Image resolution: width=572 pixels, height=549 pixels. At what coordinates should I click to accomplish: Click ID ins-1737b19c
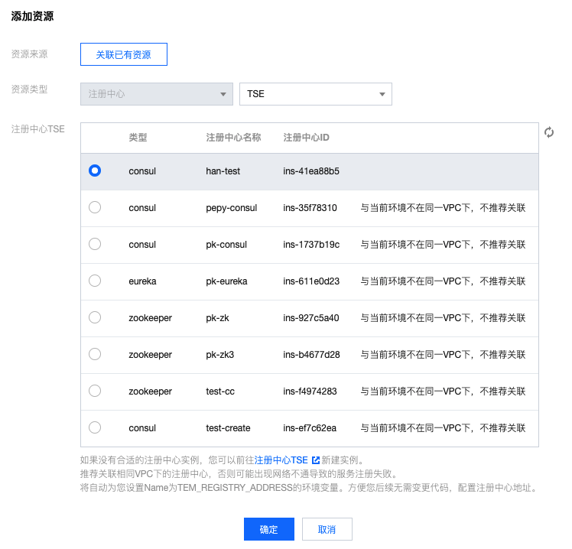[x=311, y=245]
